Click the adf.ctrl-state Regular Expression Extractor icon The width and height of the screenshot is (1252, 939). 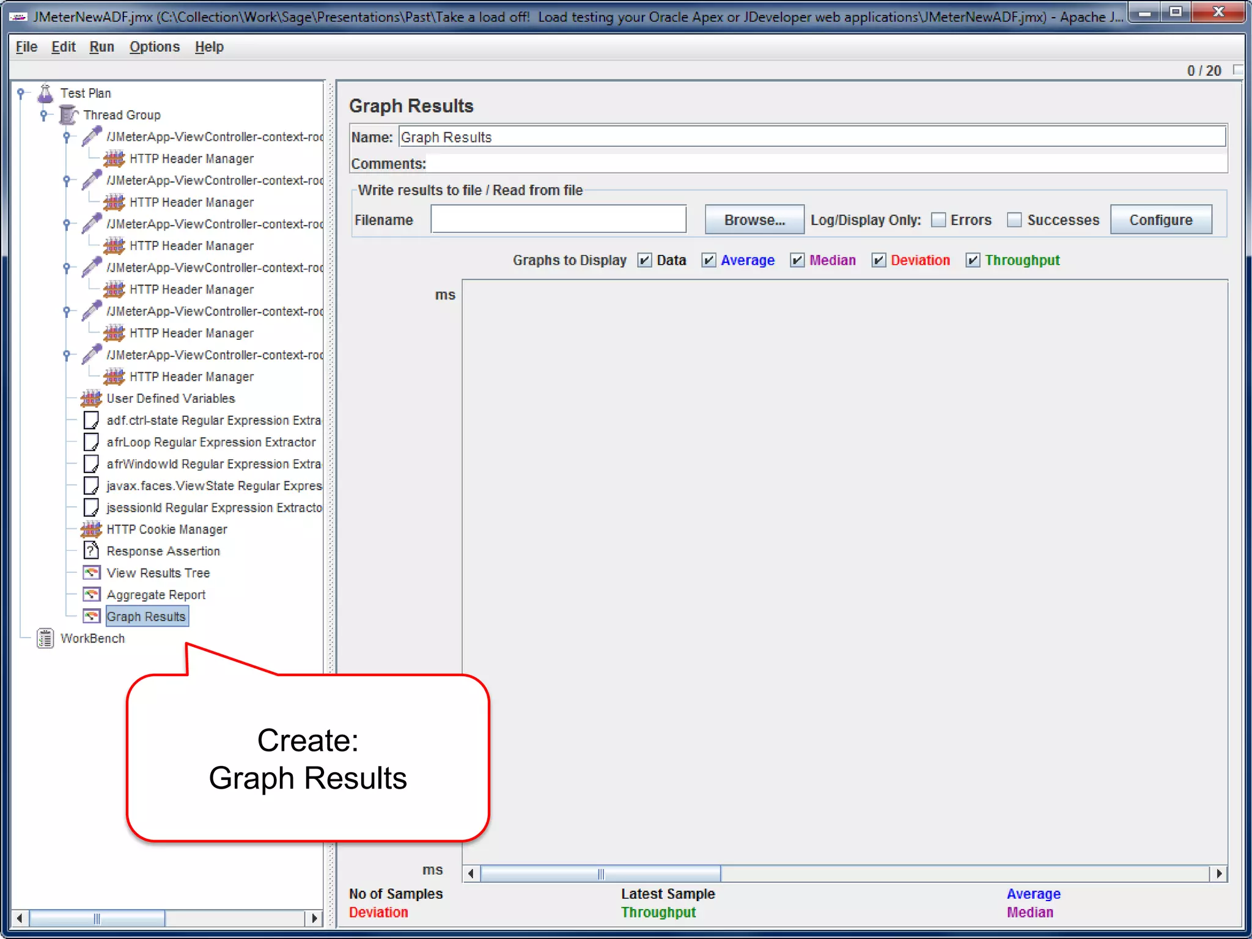pyautogui.click(x=91, y=421)
